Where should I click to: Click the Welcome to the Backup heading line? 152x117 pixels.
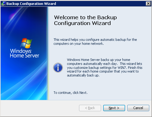tap(85, 17)
